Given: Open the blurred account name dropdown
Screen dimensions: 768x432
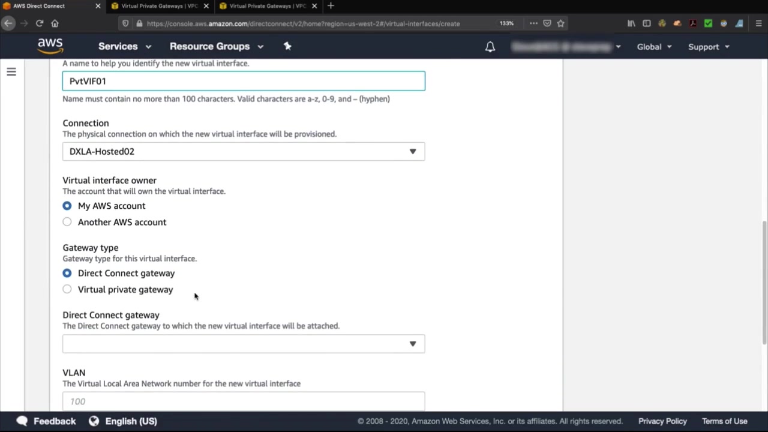Looking at the screenshot, I should pyautogui.click(x=566, y=47).
